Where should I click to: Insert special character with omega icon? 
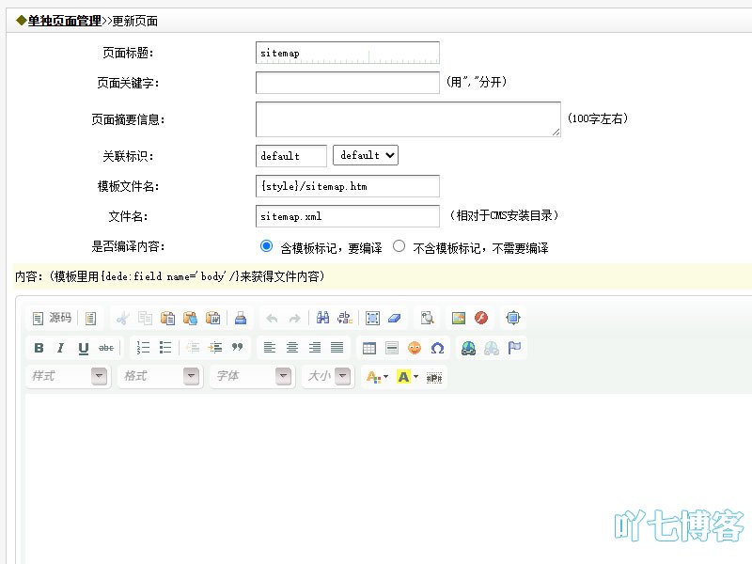[437, 348]
